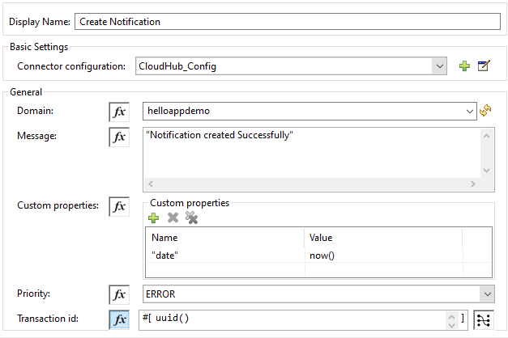Open the Priority dropdown showing ERROR
Image resolution: width=508 pixels, height=338 pixels.
tap(486, 294)
